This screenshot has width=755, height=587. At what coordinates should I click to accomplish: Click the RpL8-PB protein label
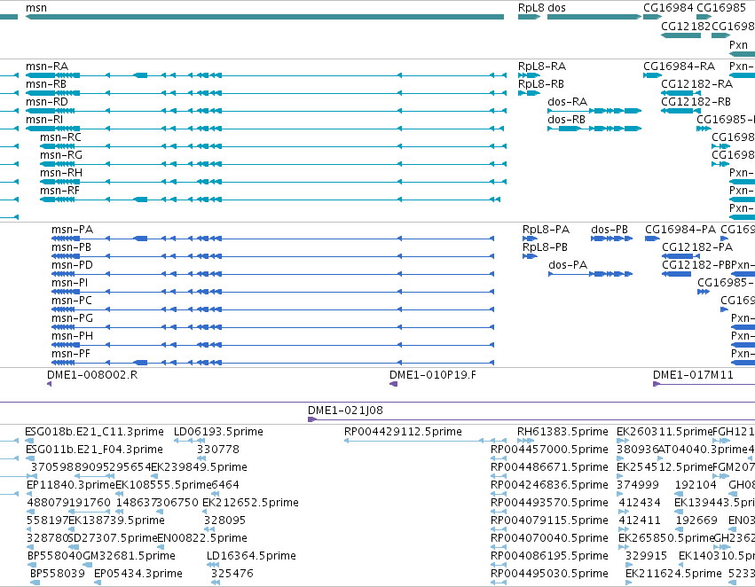[x=545, y=247]
